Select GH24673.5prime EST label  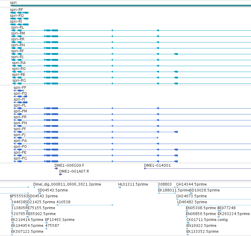coord(191,196)
